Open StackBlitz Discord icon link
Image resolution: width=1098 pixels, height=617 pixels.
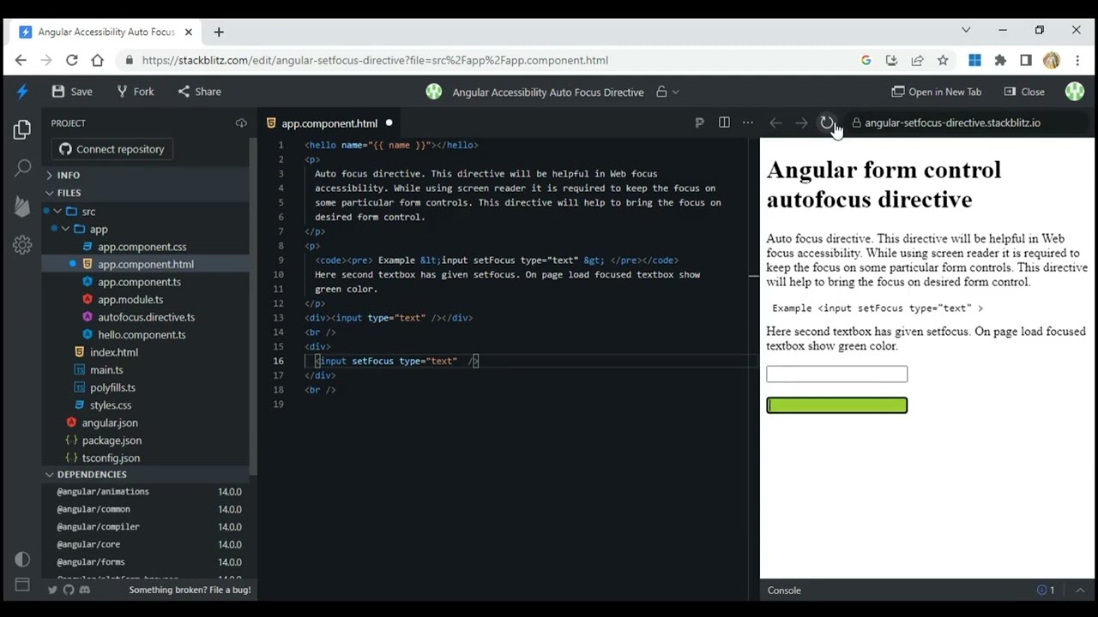[84, 590]
